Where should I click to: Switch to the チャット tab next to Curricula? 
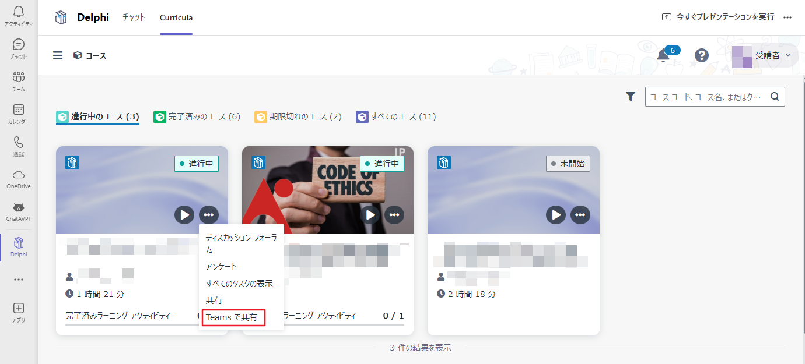click(x=134, y=17)
